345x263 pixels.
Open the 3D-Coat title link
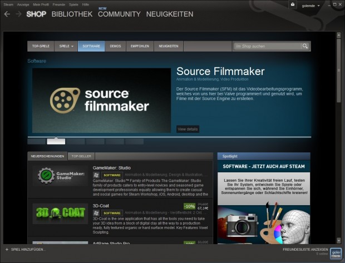coord(101,206)
